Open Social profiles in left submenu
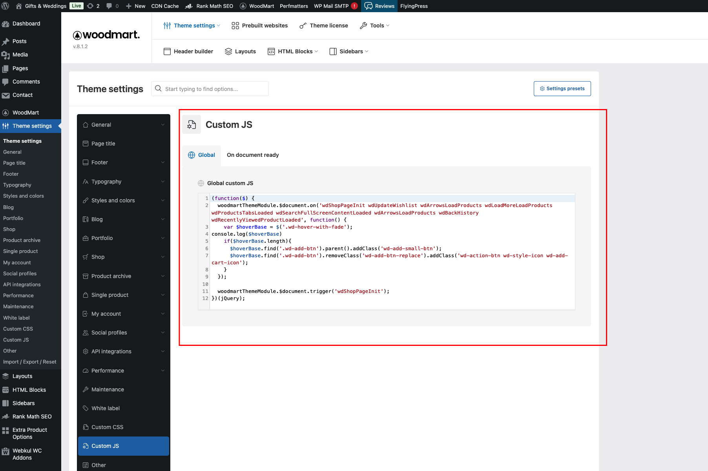 (x=20, y=274)
